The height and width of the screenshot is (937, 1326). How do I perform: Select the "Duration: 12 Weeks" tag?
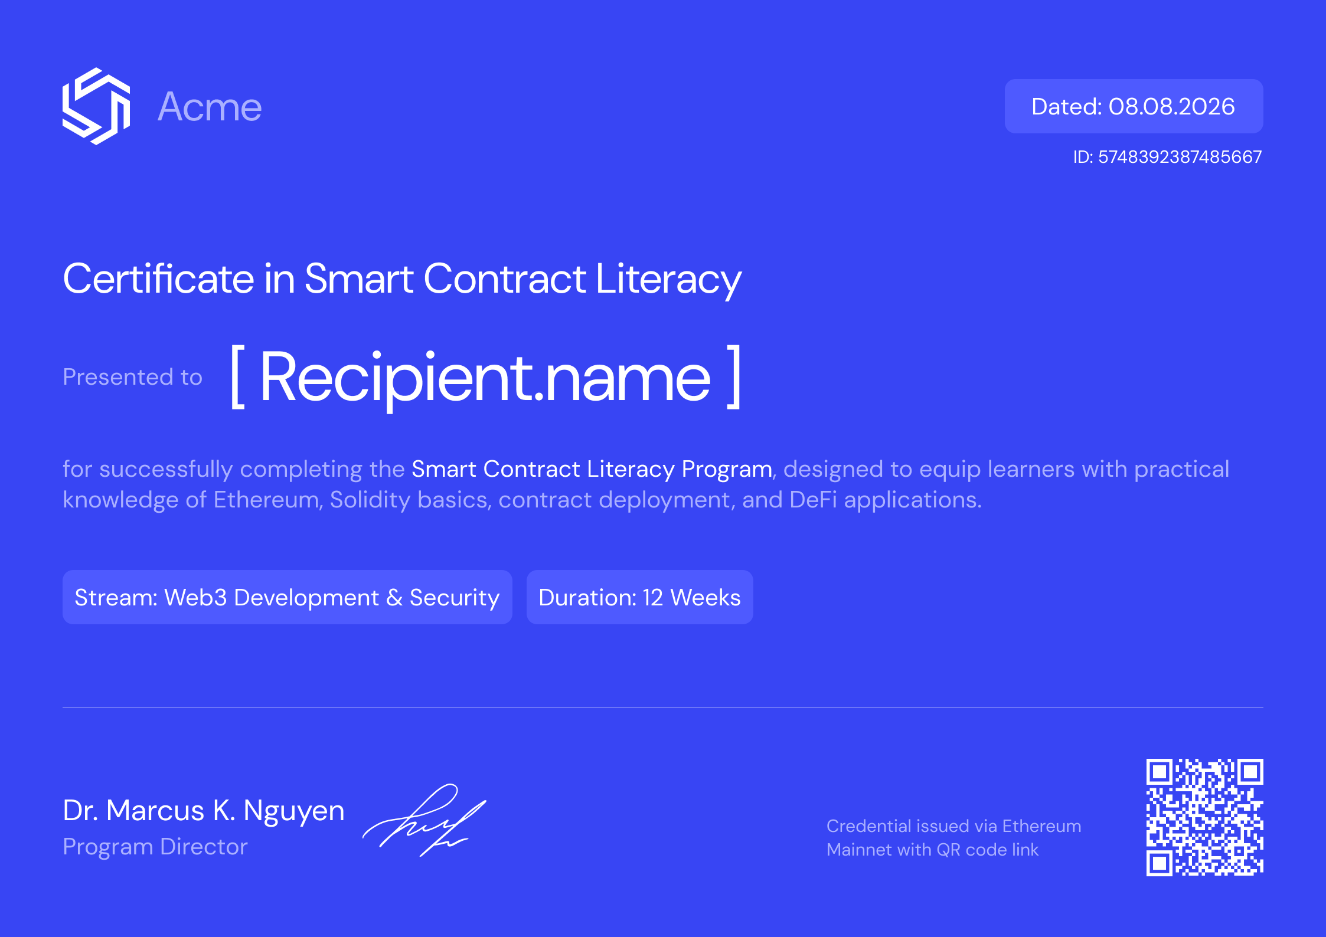(639, 597)
